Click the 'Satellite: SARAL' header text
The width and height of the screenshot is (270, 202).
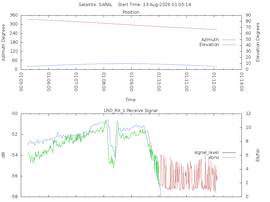point(95,5)
